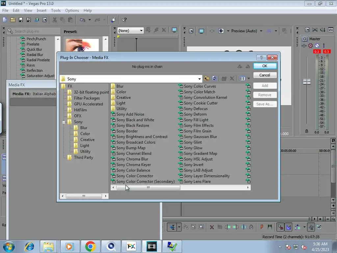Toggle Ignore Event Grouping button
This screenshot has width=337, height=253.
319,227
